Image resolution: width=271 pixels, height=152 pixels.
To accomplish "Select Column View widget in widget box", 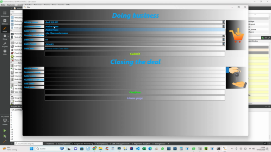I will pos(17,76).
